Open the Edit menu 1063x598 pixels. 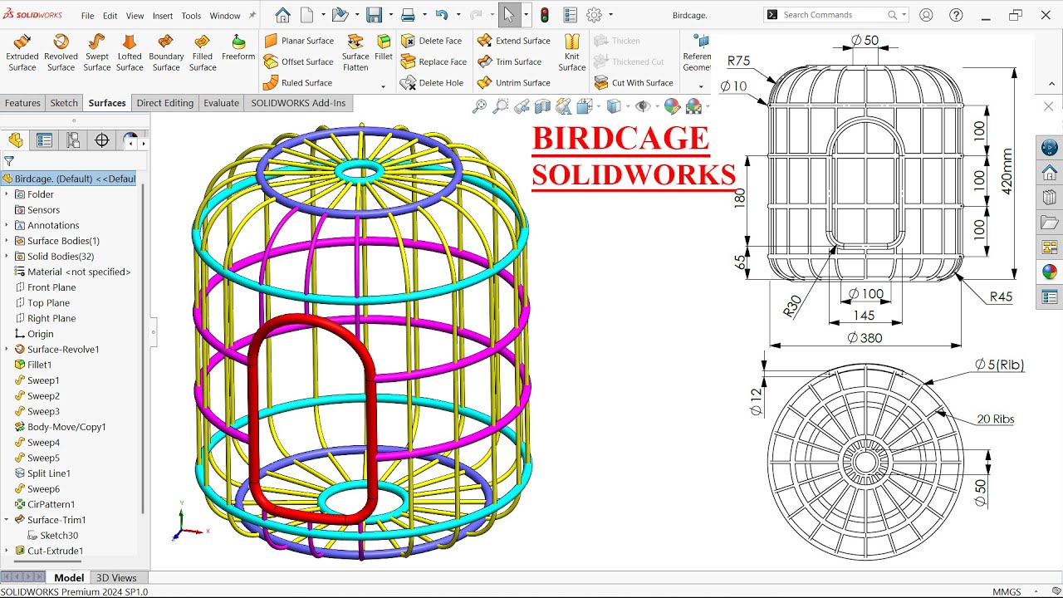[x=110, y=16]
